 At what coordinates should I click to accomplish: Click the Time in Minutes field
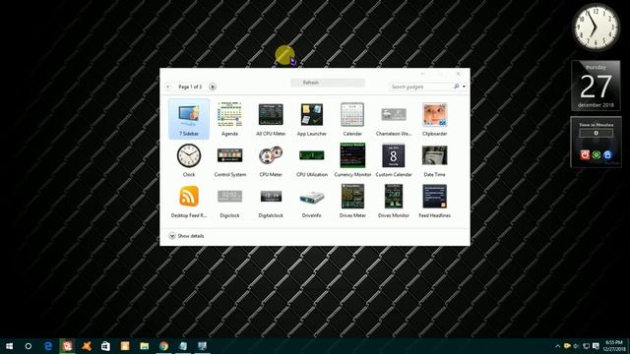[x=596, y=133]
